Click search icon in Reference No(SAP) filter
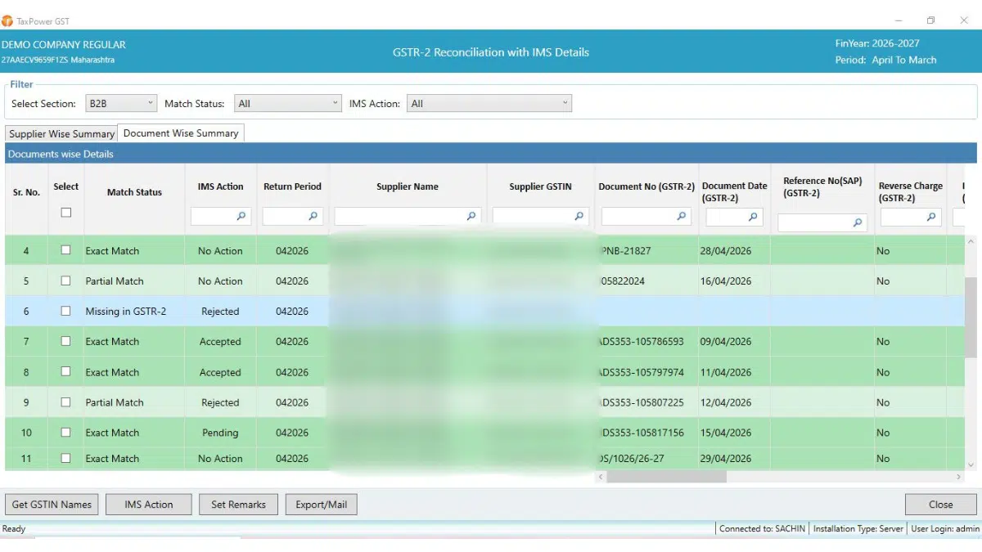 858,222
